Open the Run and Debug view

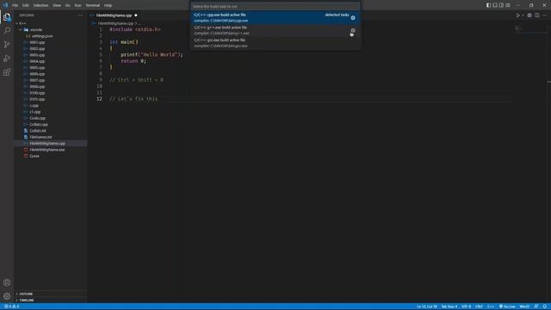(x=7, y=59)
